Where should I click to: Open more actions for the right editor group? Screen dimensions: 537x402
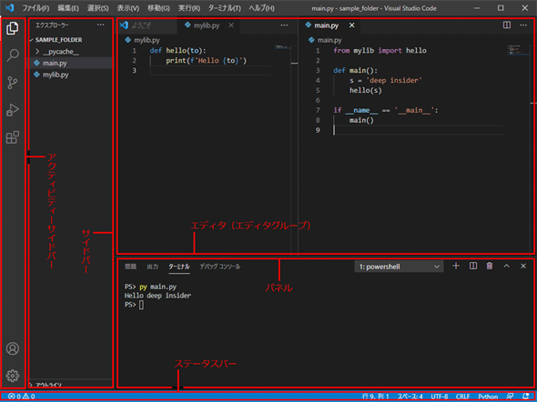(x=523, y=25)
